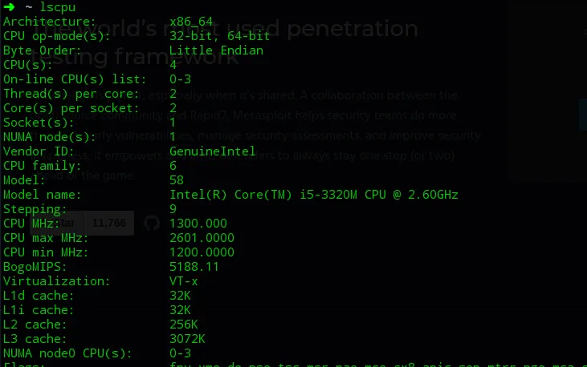Click the GenuineIntel vendor ID value
Image resolution: width=587 pixels, height=367 pixels.
click(x=212, y=151)
